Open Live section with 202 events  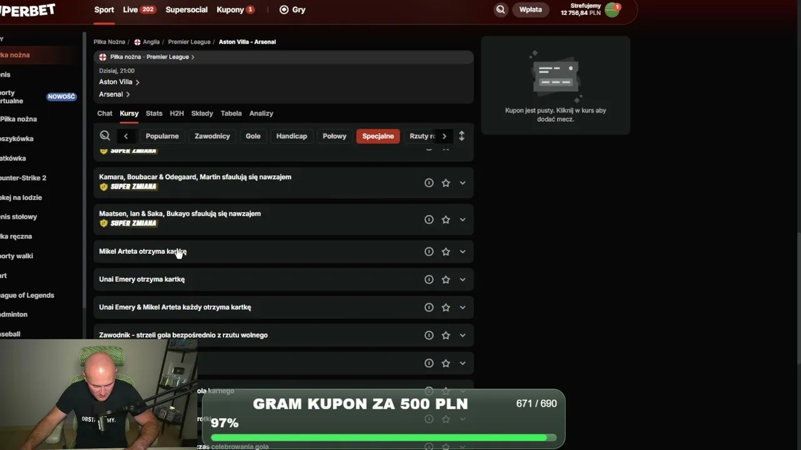(139, 9)
